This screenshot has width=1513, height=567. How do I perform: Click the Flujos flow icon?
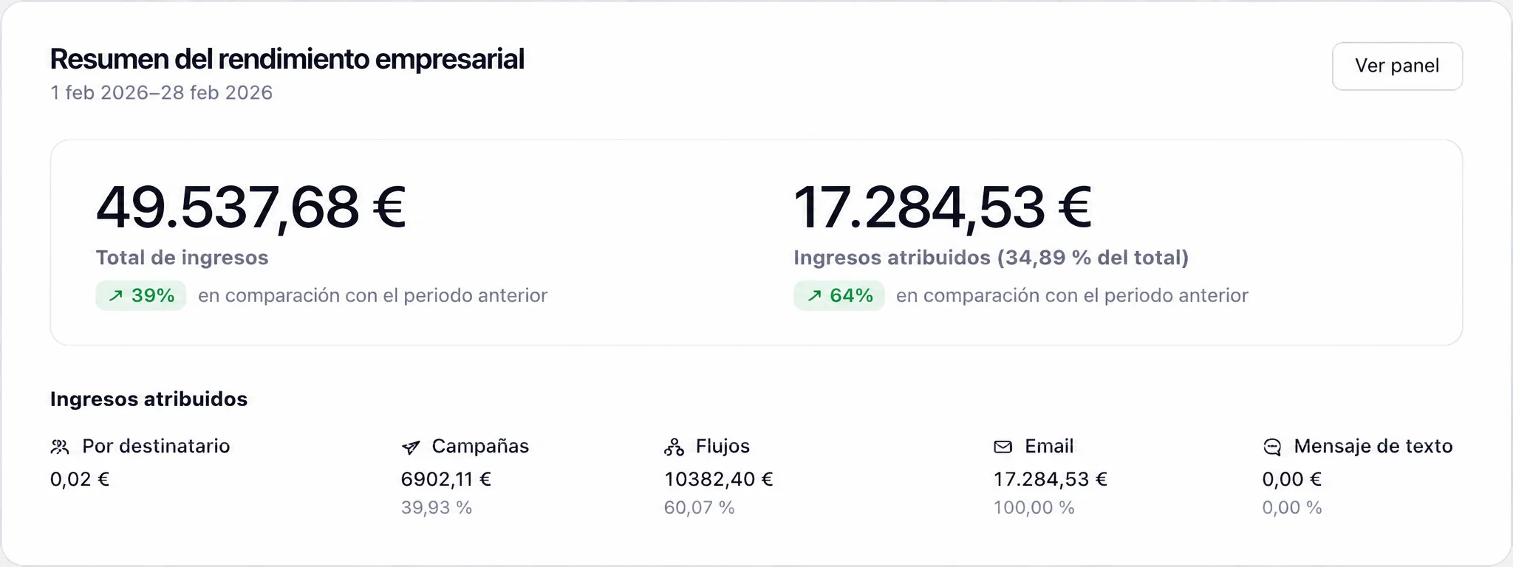pos(674,447)
